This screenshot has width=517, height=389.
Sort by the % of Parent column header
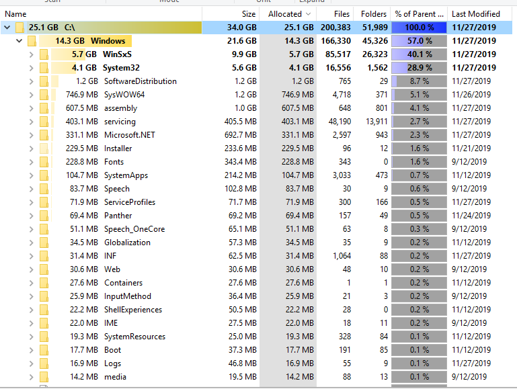(x=419, y=14)
